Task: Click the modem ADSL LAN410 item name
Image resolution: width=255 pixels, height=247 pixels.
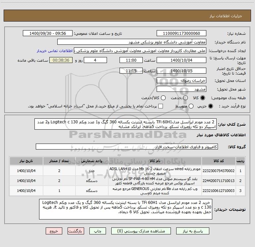Action: tap(155, 171)
